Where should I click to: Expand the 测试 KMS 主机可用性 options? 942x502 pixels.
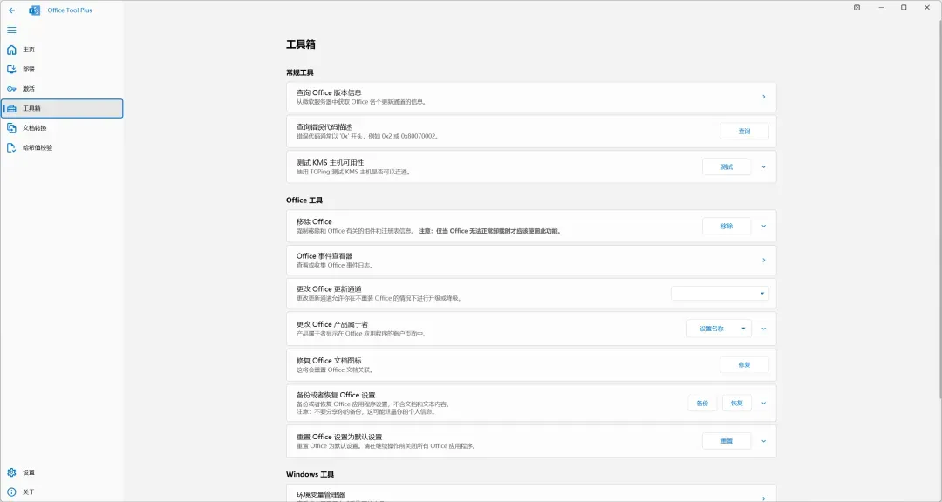point(763,167)
